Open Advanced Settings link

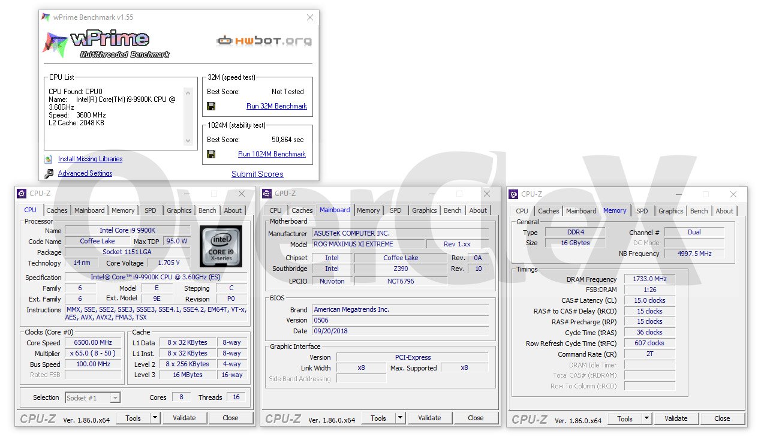coord(85,173)
